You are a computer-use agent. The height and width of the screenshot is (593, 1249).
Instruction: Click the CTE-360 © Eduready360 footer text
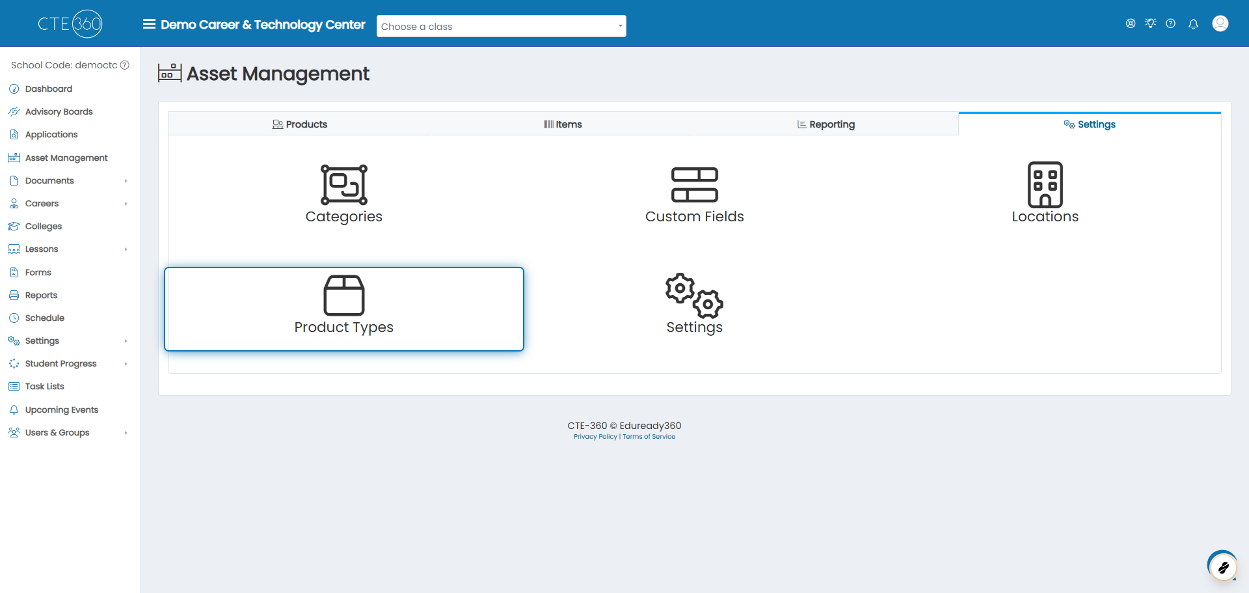624,426
